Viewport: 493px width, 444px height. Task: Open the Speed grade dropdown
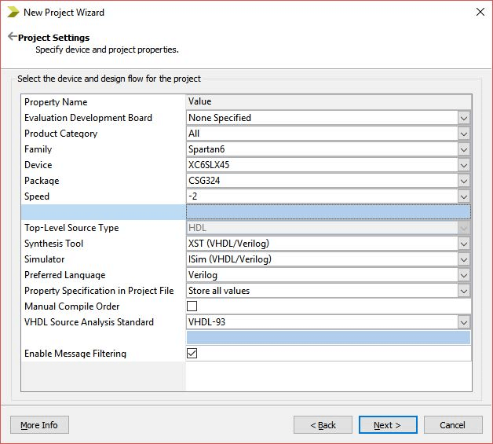click(464, 196)
